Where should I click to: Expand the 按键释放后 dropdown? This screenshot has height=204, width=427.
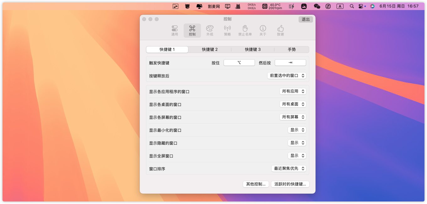(x=287, y=76)
